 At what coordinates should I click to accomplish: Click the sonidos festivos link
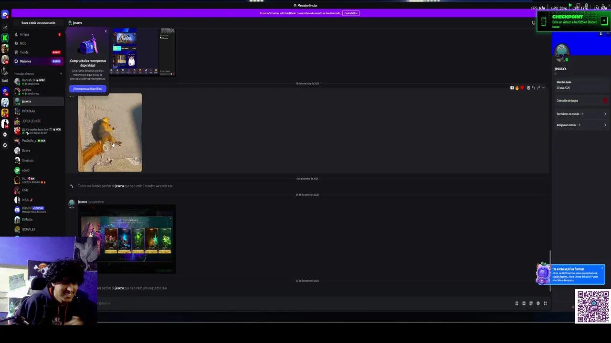coord(560,277)
